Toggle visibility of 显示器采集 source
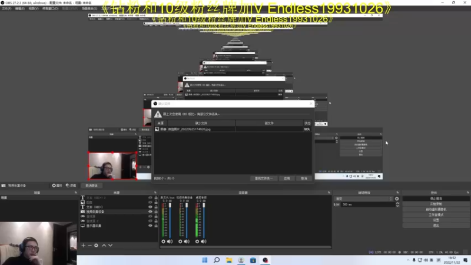The height and width of the screenshot is (265, 471). pyautogui.click(x=150, y=226)
